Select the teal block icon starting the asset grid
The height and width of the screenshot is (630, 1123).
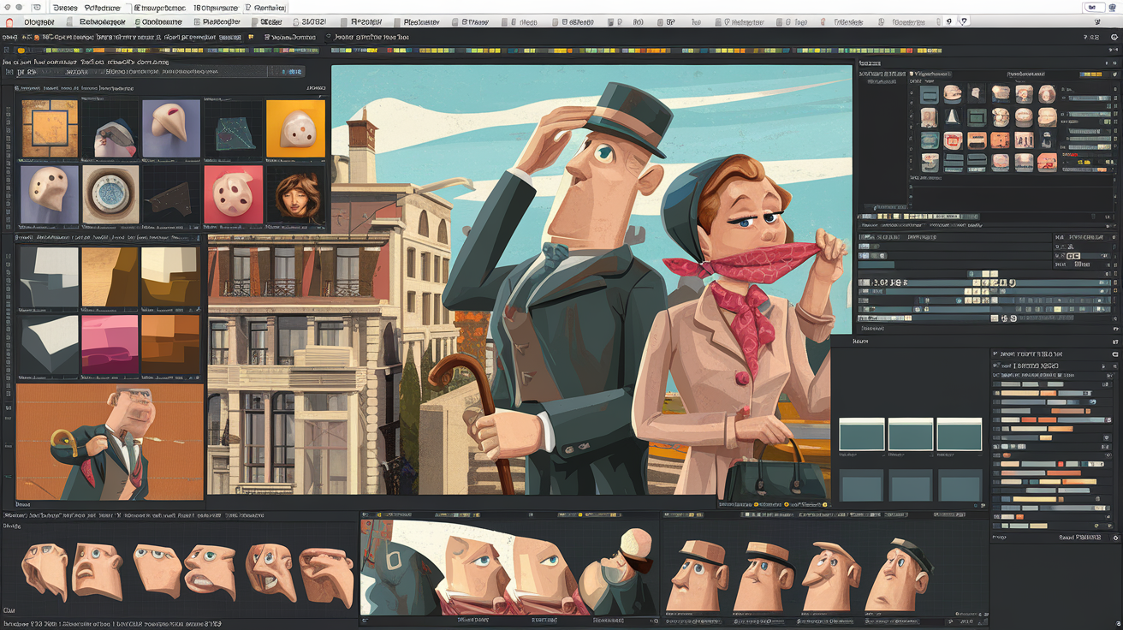point(930,94)
